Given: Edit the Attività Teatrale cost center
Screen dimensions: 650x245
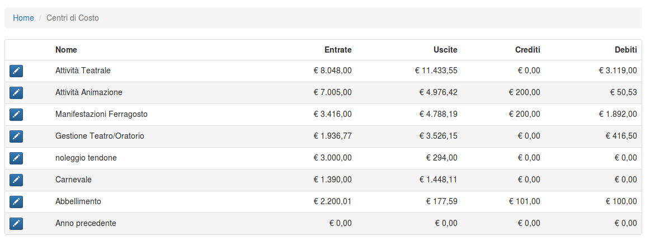Looking at the screenshot, I should (x=16, y=71).
